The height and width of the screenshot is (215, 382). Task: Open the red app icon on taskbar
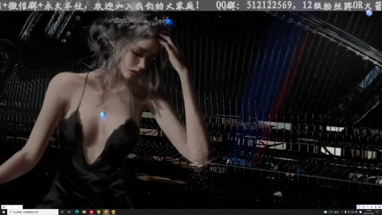[x=91, y=212]
